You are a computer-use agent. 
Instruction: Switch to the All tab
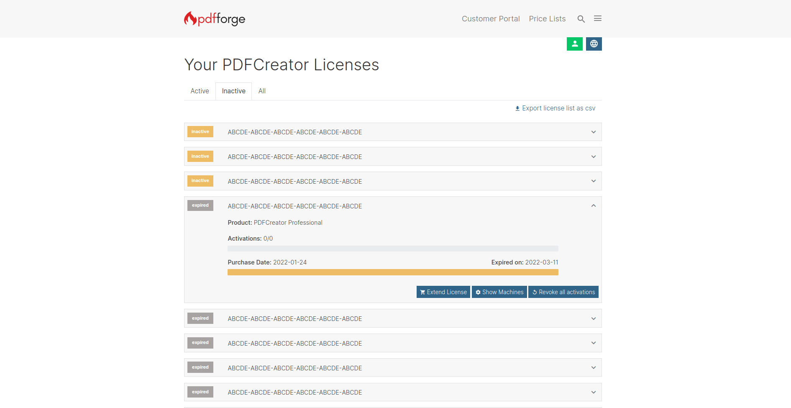pyautogui.click(x=262, y=91)
